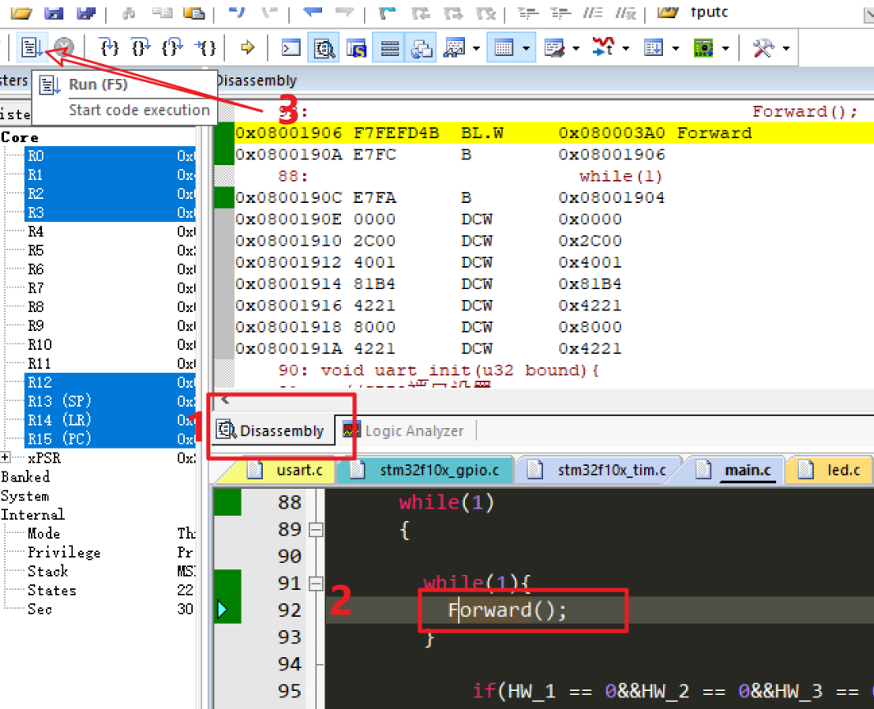Run to Cursor Line
Image resolution: width=874 pixels, height=709 pixels.
click(x=205, y=48)
